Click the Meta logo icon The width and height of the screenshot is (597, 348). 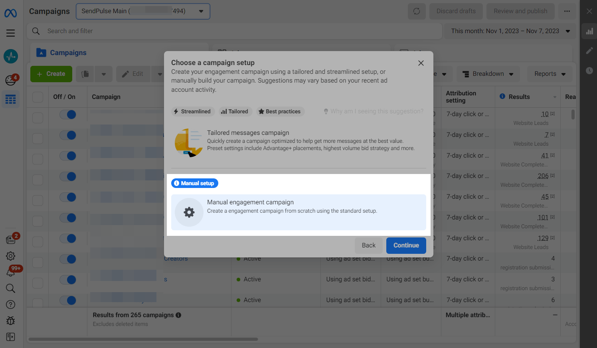pos(10,13)
